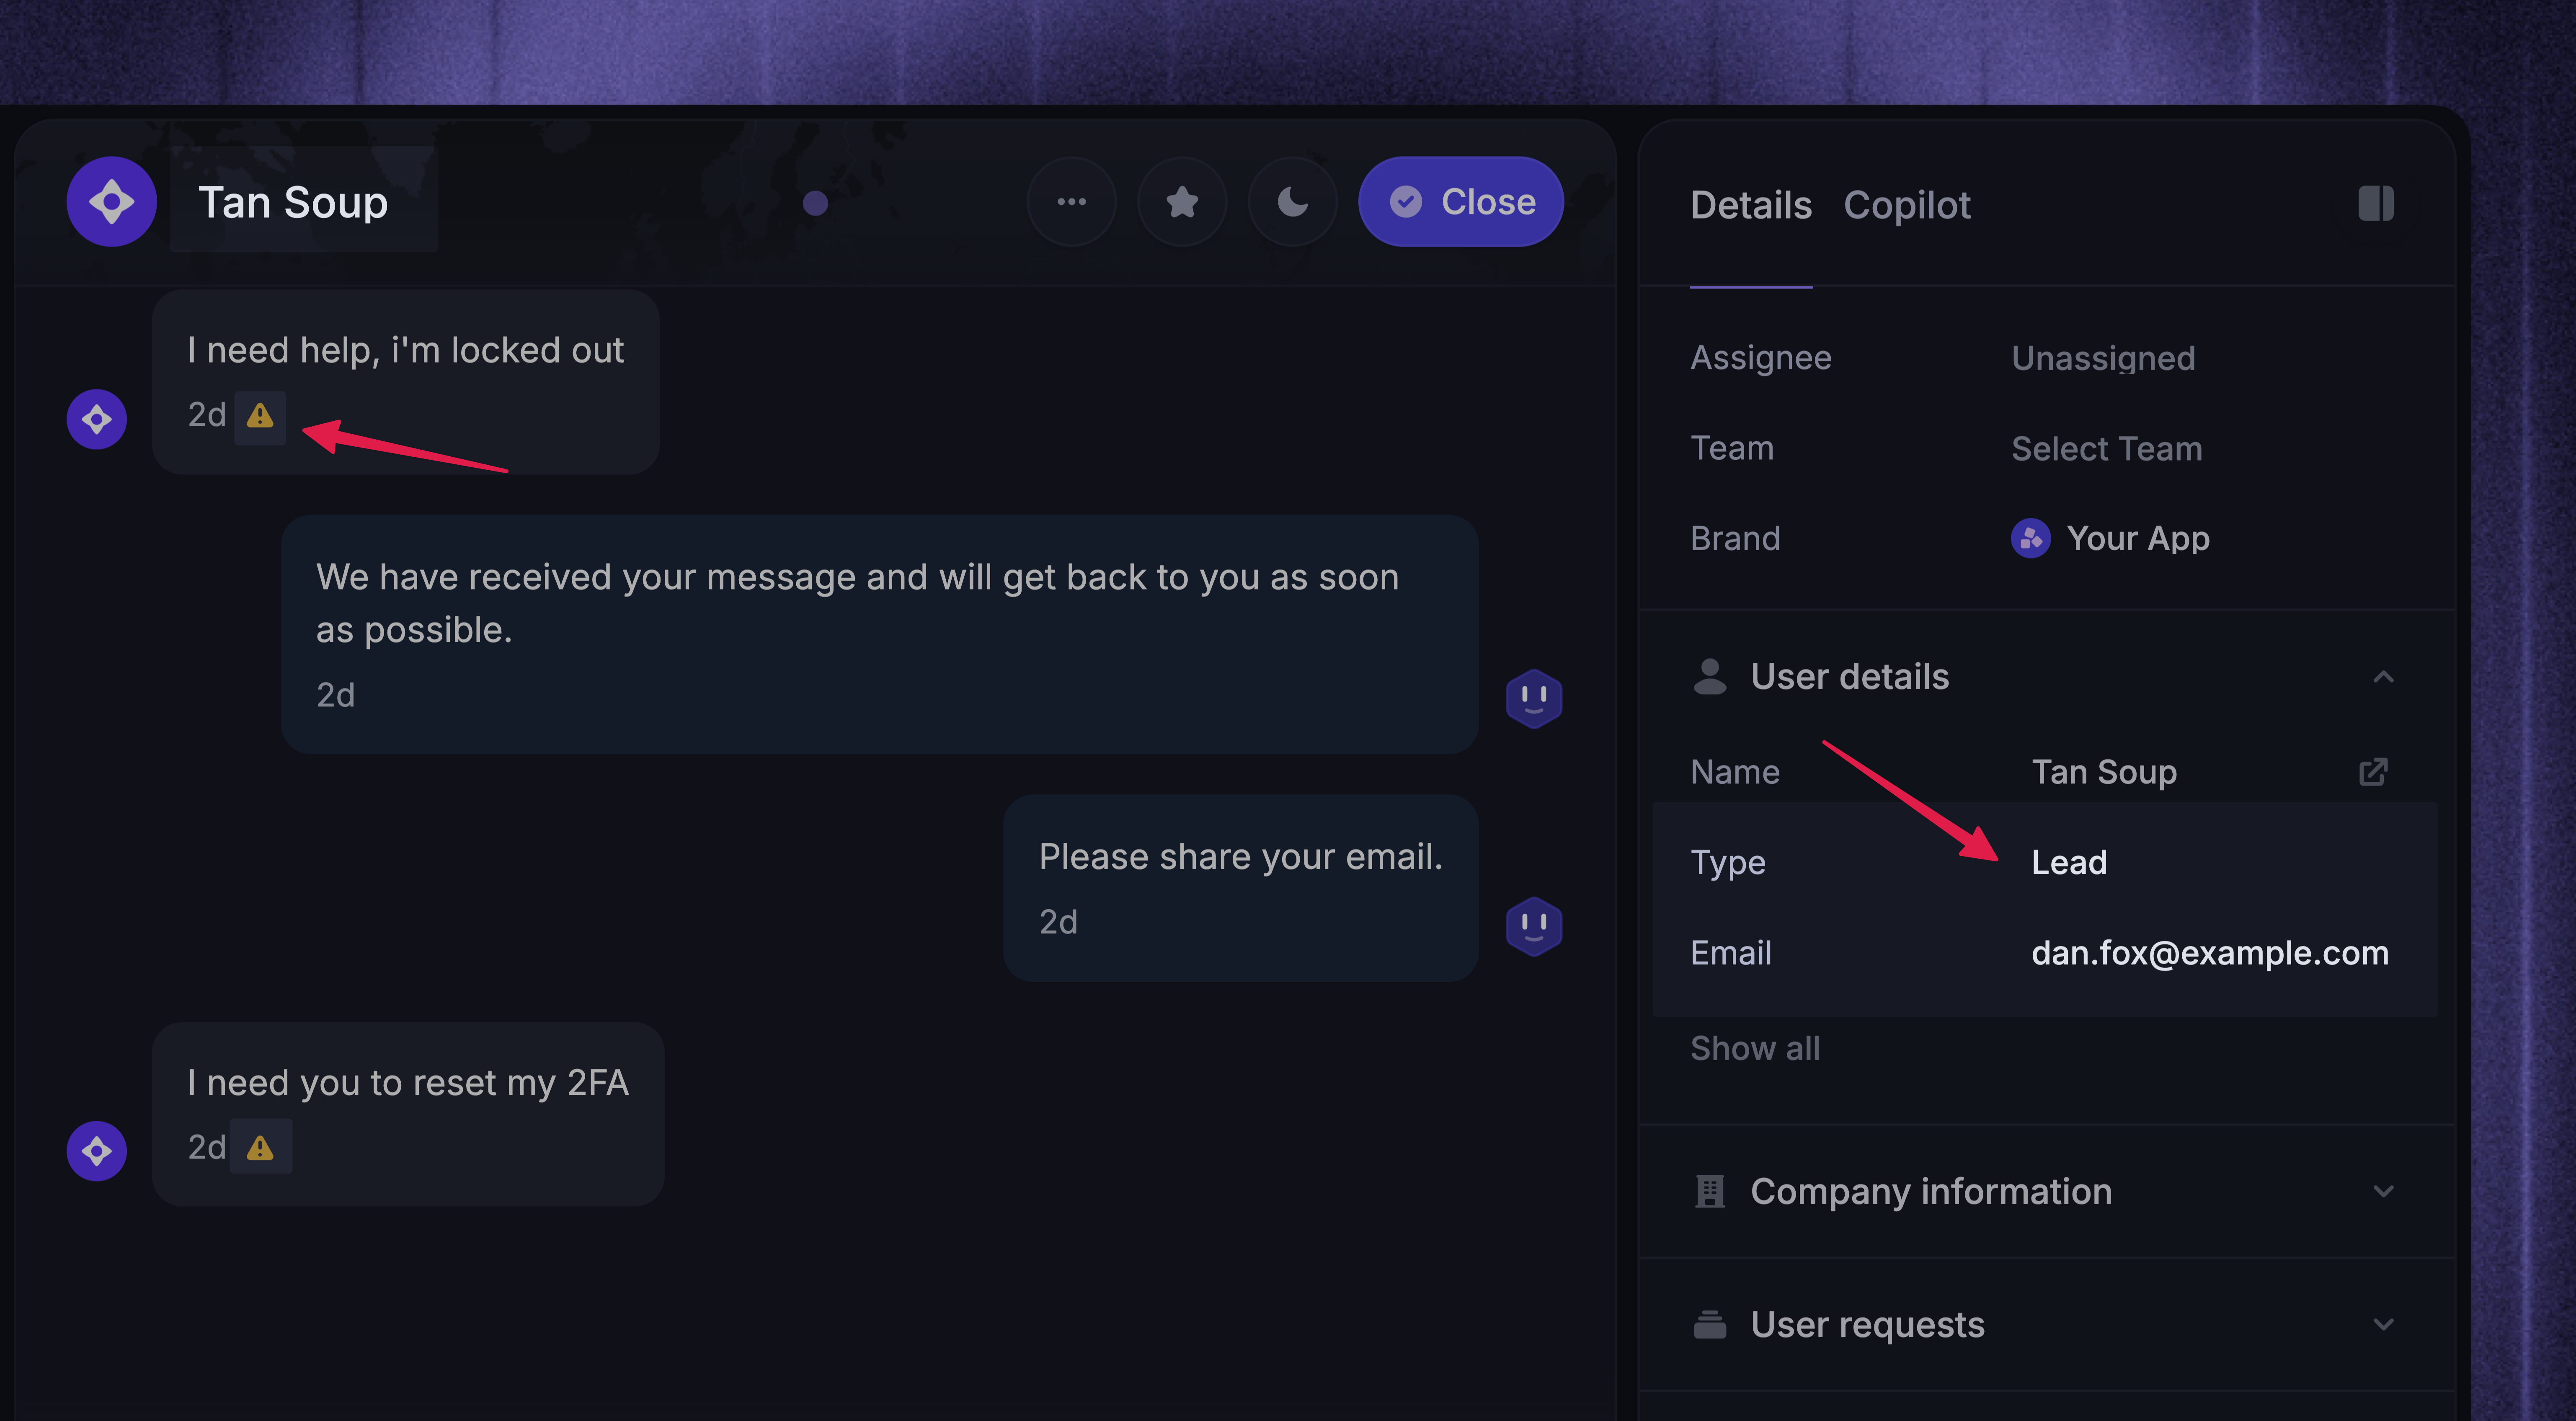This screenshot has width=2576, height=1421.
Task: Click Show all under User details
Action: point(1754,1048)
